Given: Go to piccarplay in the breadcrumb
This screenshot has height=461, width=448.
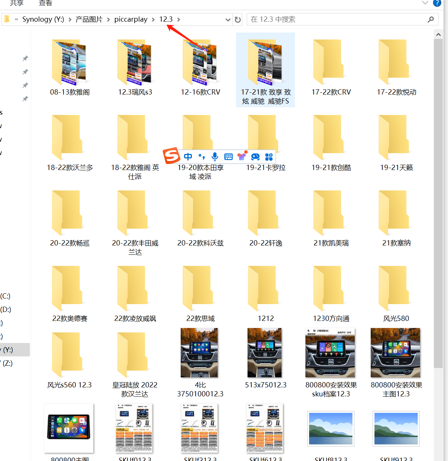Looking at the screenshot, I should 131,19.
